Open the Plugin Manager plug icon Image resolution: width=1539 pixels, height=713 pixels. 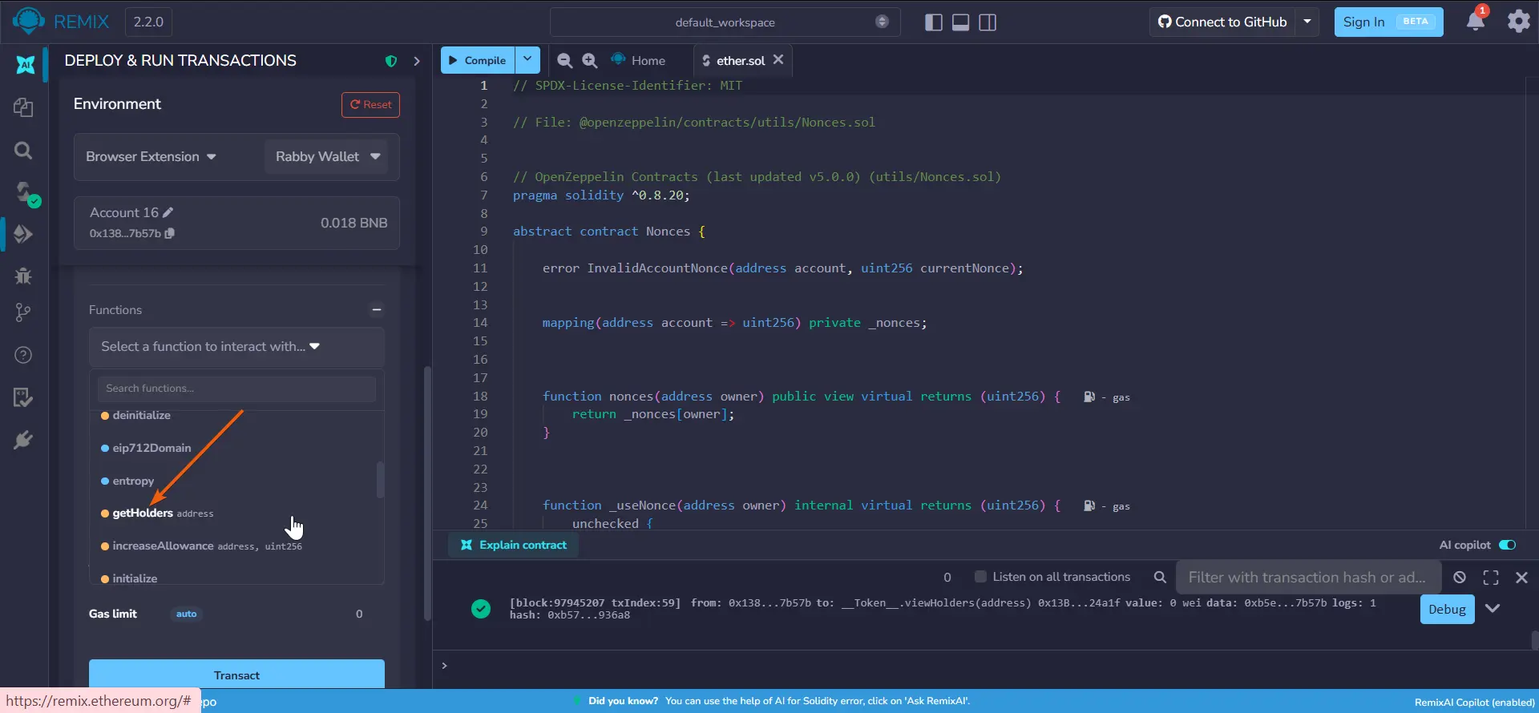[23, 440]
